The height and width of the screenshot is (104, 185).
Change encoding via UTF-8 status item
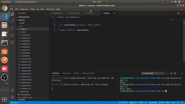pos(141,103)
